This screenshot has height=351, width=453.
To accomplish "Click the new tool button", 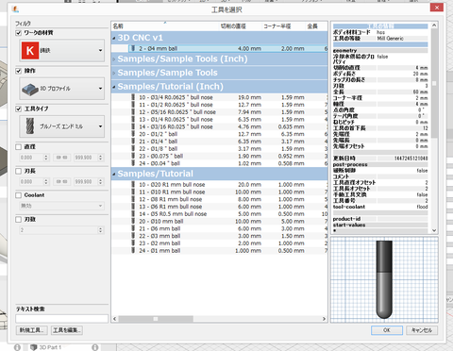I will (x=32, y=330).
